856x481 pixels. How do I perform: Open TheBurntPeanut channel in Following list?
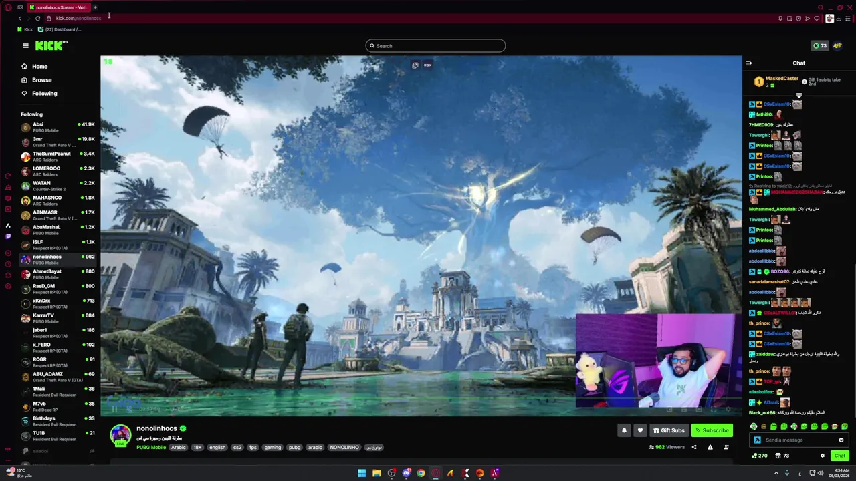(58, 156)
